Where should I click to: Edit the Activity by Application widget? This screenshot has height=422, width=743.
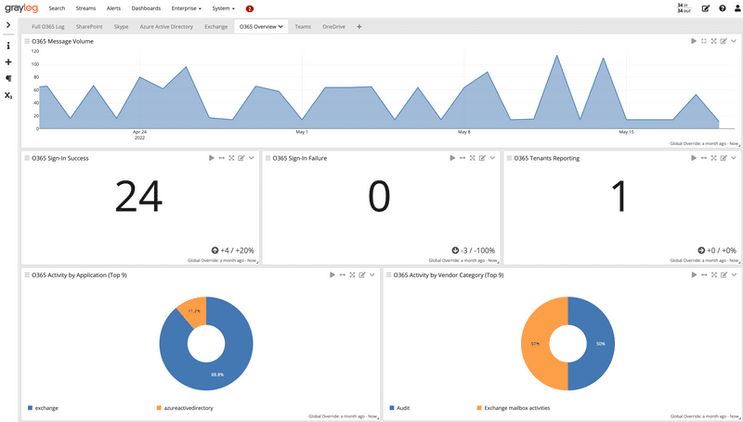(x=362, y=275)
